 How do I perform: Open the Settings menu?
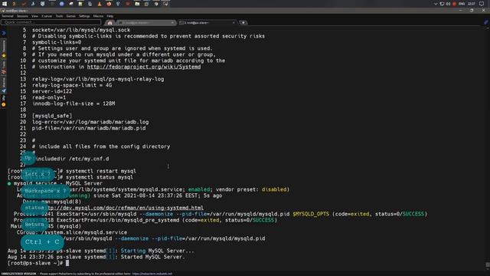pyautogui.click(x=84, y=16)
